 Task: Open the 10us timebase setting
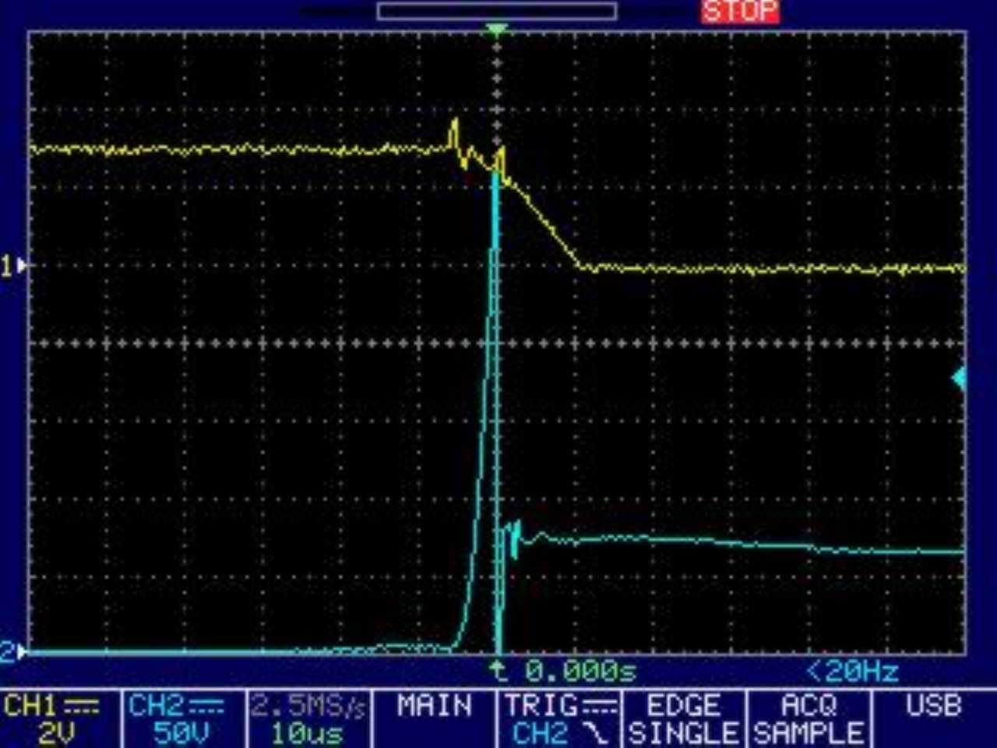point(307,733)
